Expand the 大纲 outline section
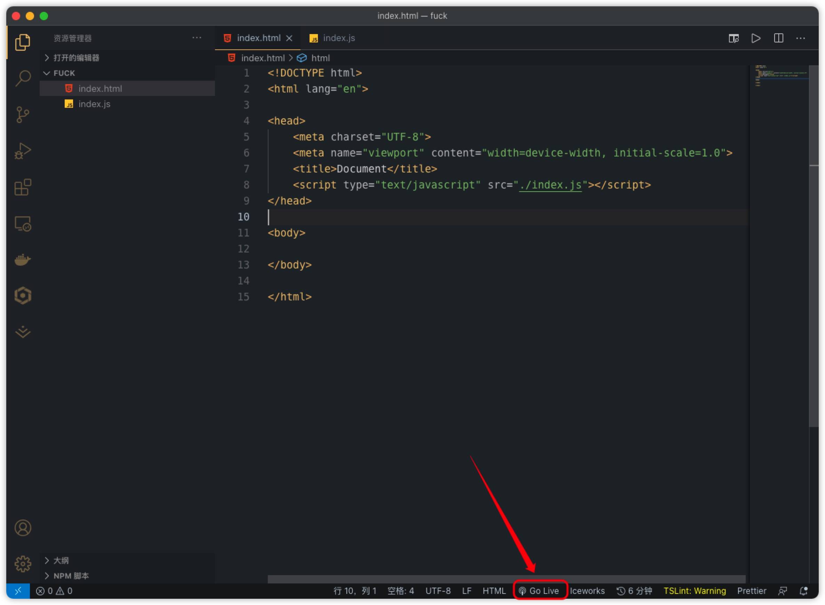Viewport: 825px width, 605px height. tap(127, 560)
